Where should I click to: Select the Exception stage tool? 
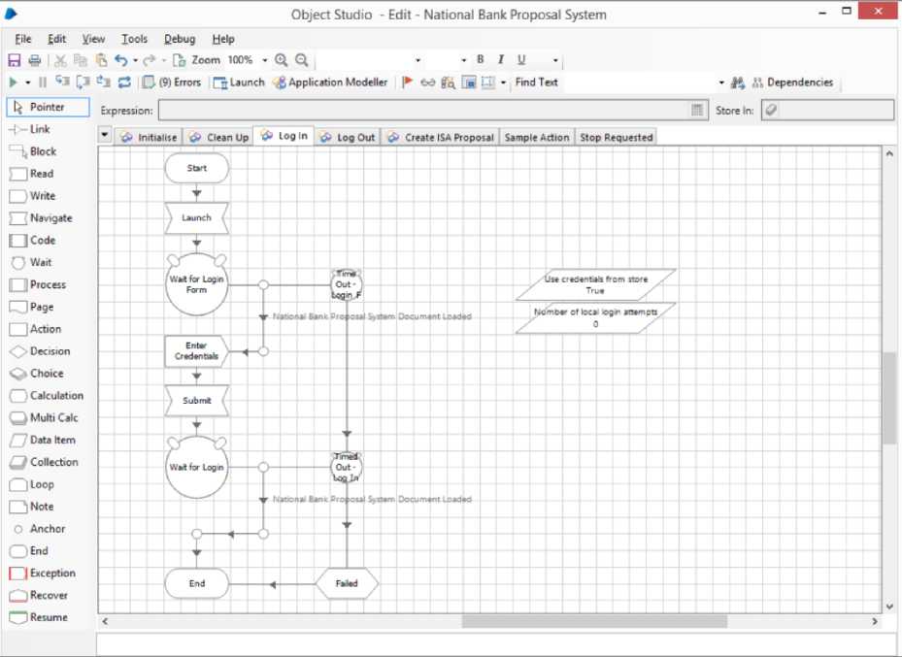pos(43,574)
